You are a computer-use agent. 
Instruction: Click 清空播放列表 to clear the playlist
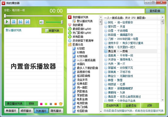click(15, 103)
